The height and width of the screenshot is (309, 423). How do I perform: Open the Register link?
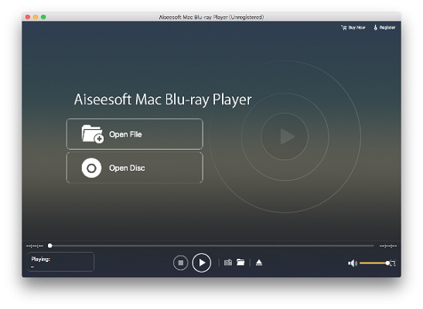coord(384,28)
